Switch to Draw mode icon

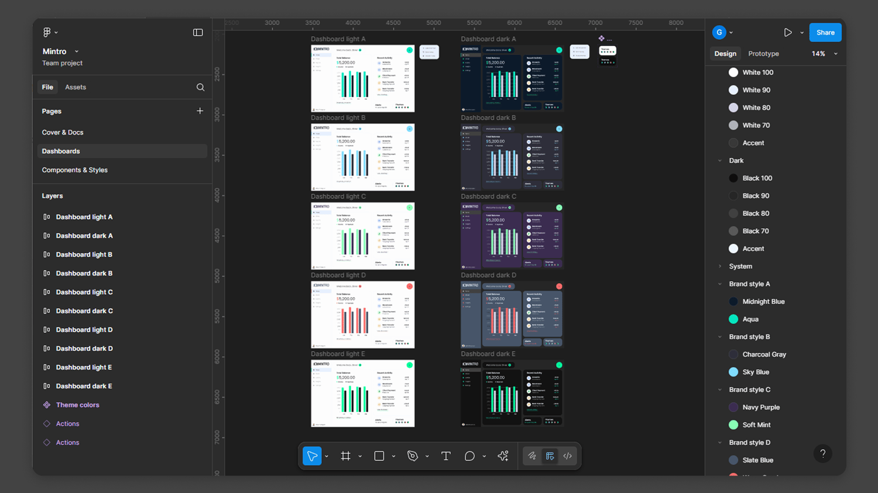[532, 456]
